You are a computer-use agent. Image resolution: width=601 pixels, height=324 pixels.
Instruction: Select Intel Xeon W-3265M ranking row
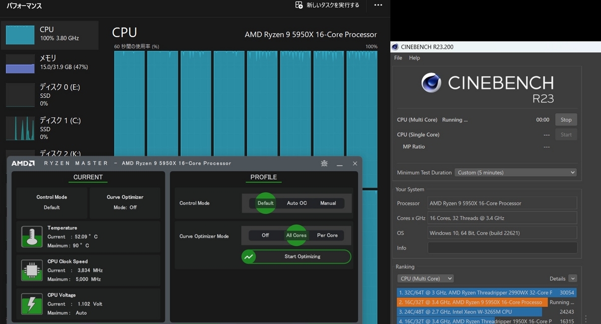[486, 311]
